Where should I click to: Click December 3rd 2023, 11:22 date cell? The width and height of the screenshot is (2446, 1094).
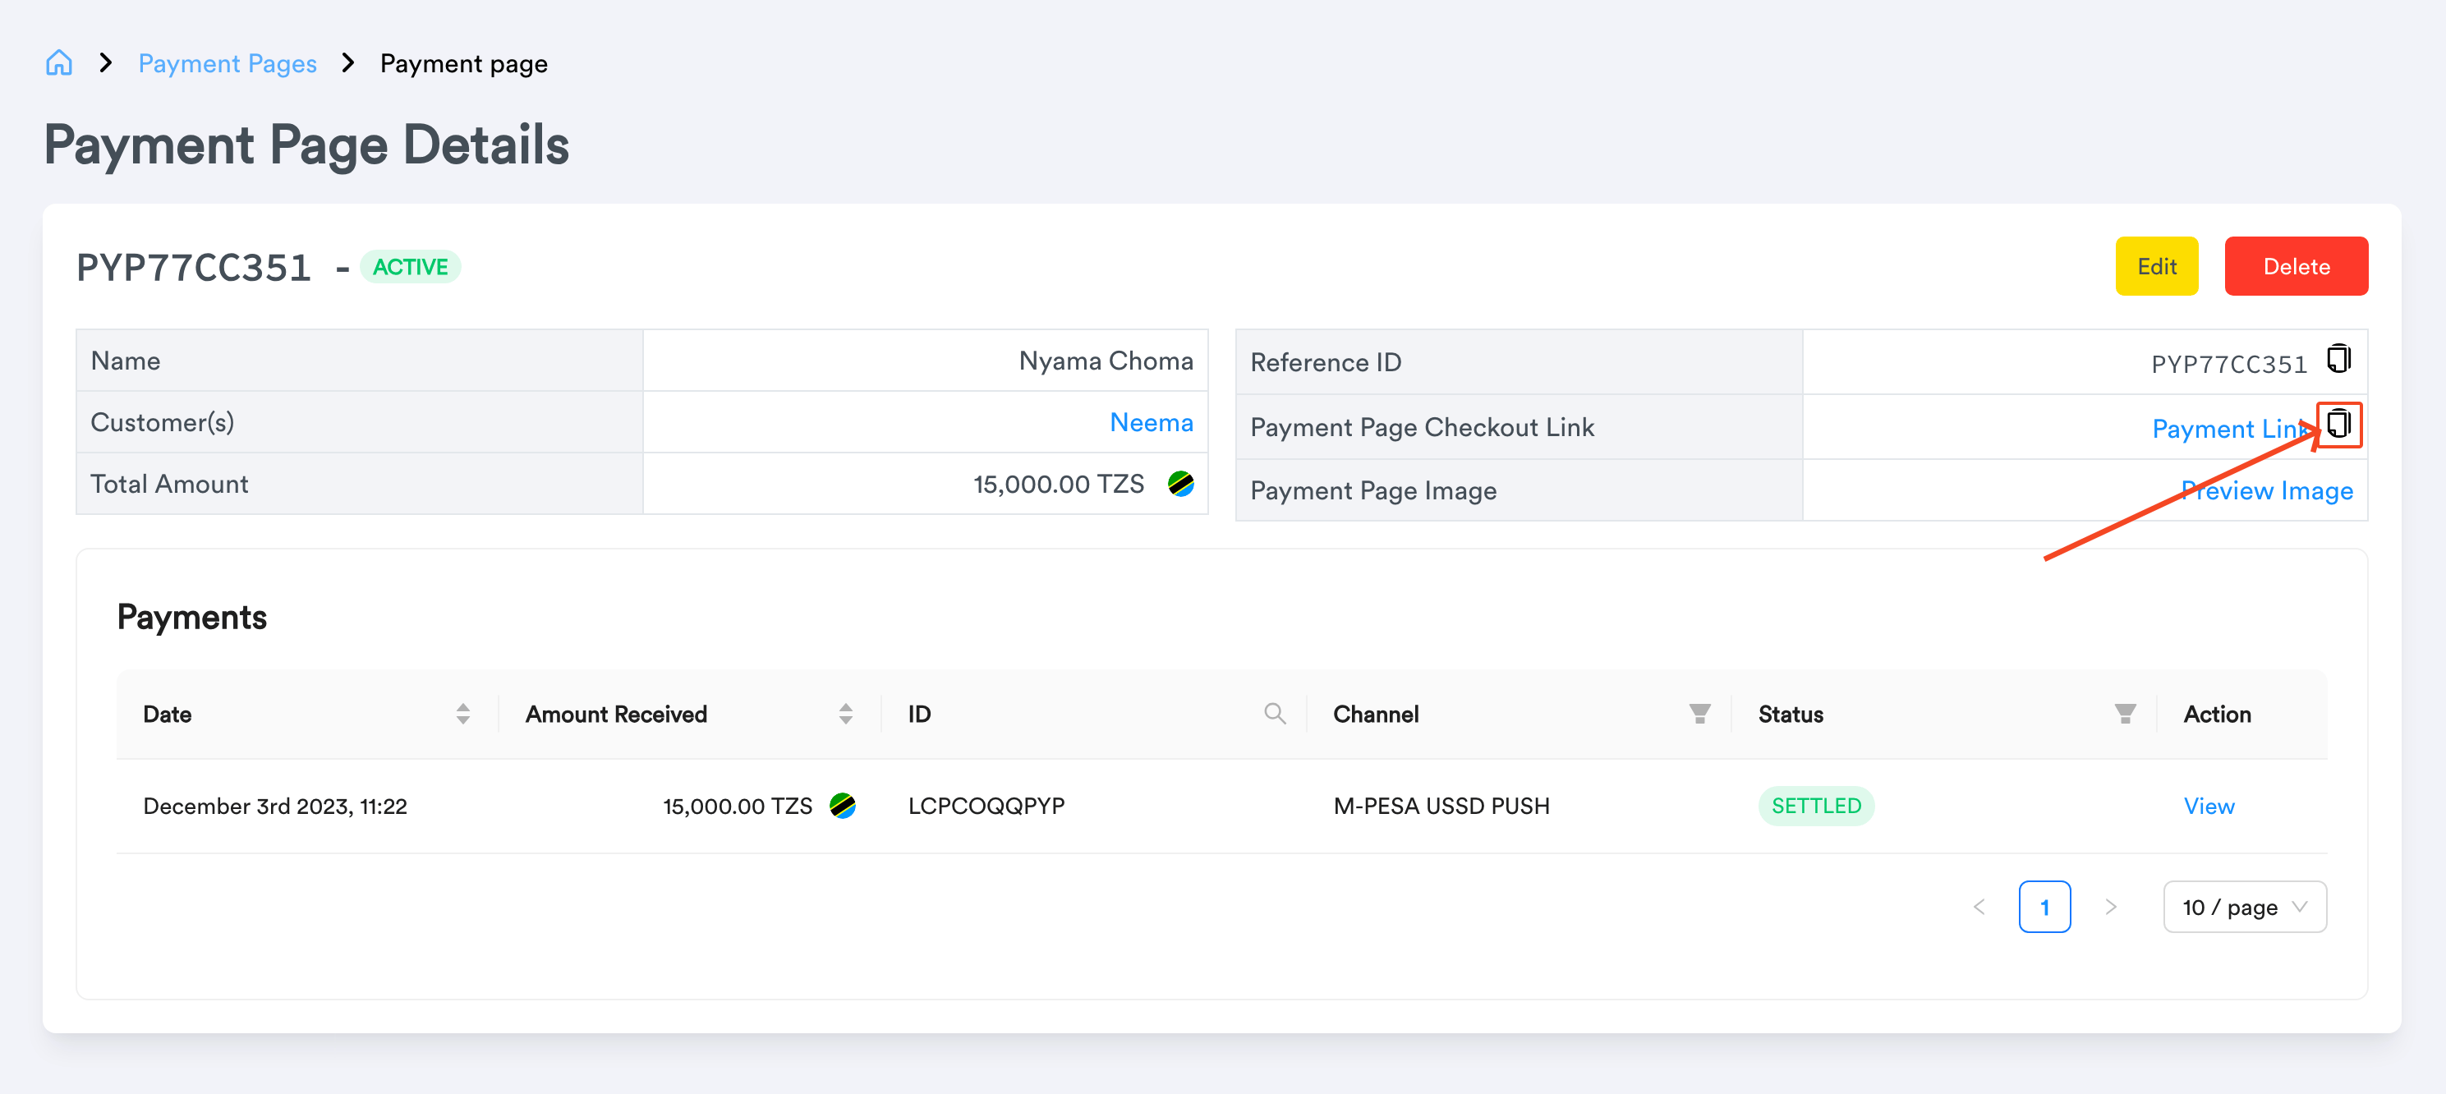[274, 805]
